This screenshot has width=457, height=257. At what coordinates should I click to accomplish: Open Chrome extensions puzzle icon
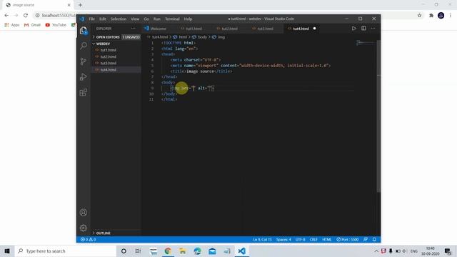431,16
